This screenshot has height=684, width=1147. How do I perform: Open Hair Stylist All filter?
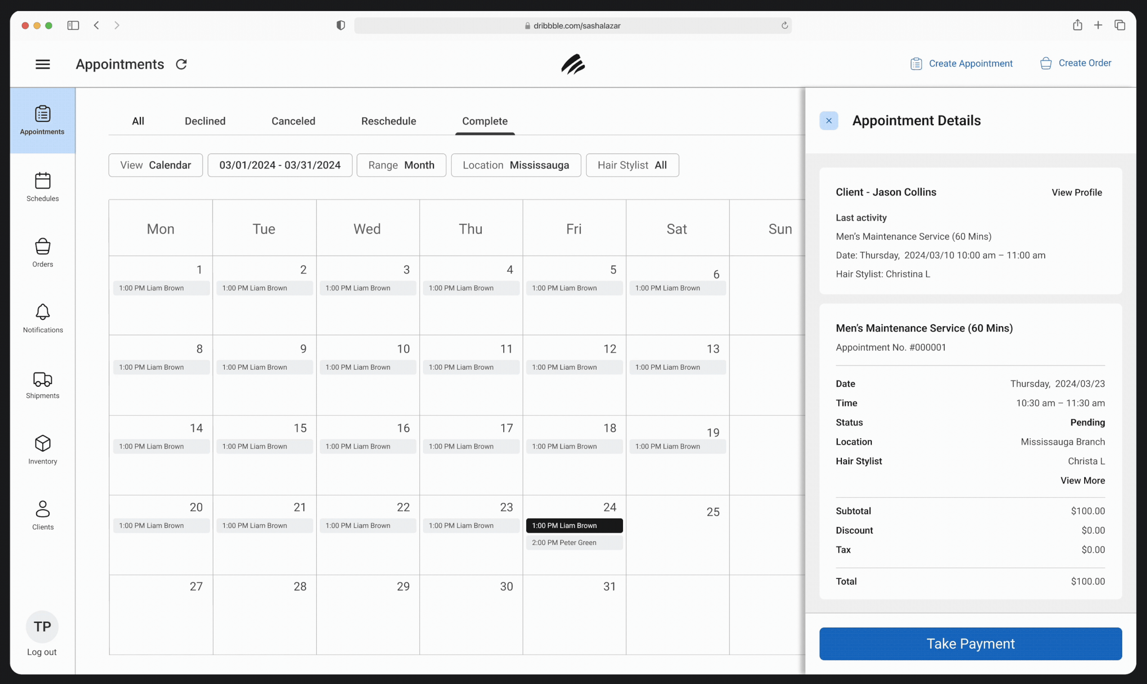[632, 165]
